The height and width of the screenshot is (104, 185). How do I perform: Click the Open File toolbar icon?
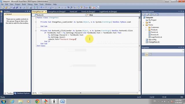pyautogui.click(x=6, y=8)
